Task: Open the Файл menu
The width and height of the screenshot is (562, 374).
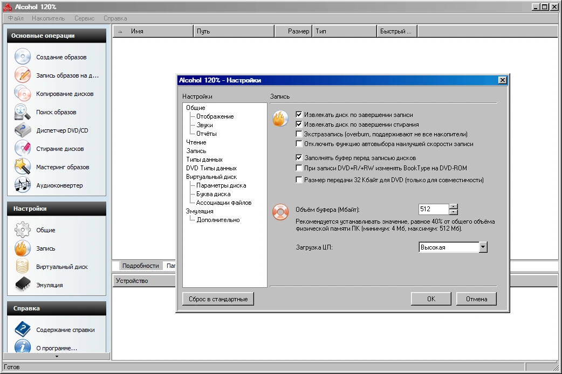Action: [16, 18]
